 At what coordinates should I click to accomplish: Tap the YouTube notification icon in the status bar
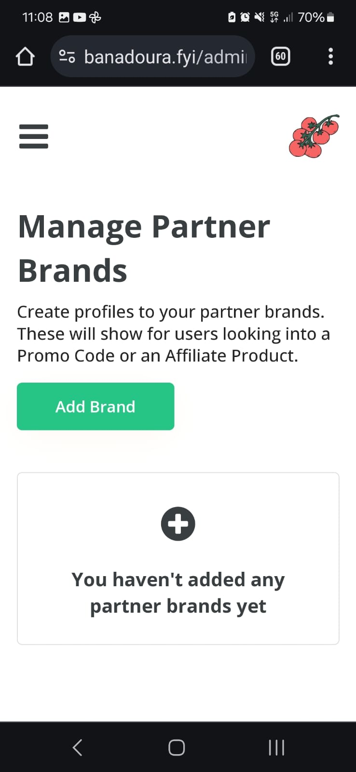(x=80, y=17)
